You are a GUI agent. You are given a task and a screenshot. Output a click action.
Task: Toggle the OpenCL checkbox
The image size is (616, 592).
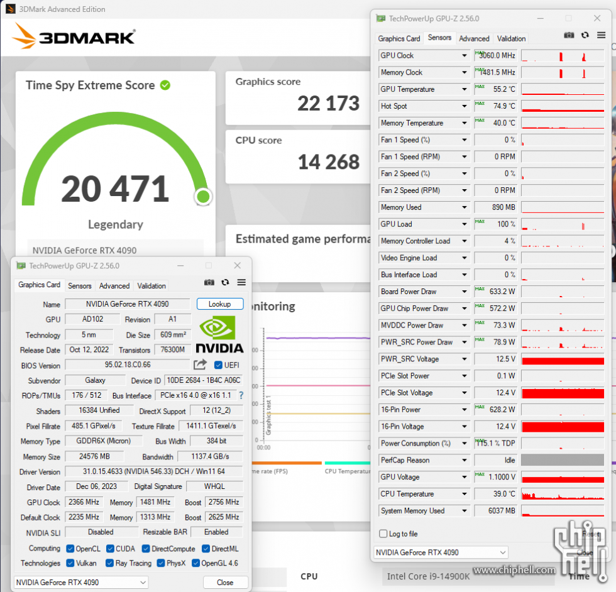70,549
